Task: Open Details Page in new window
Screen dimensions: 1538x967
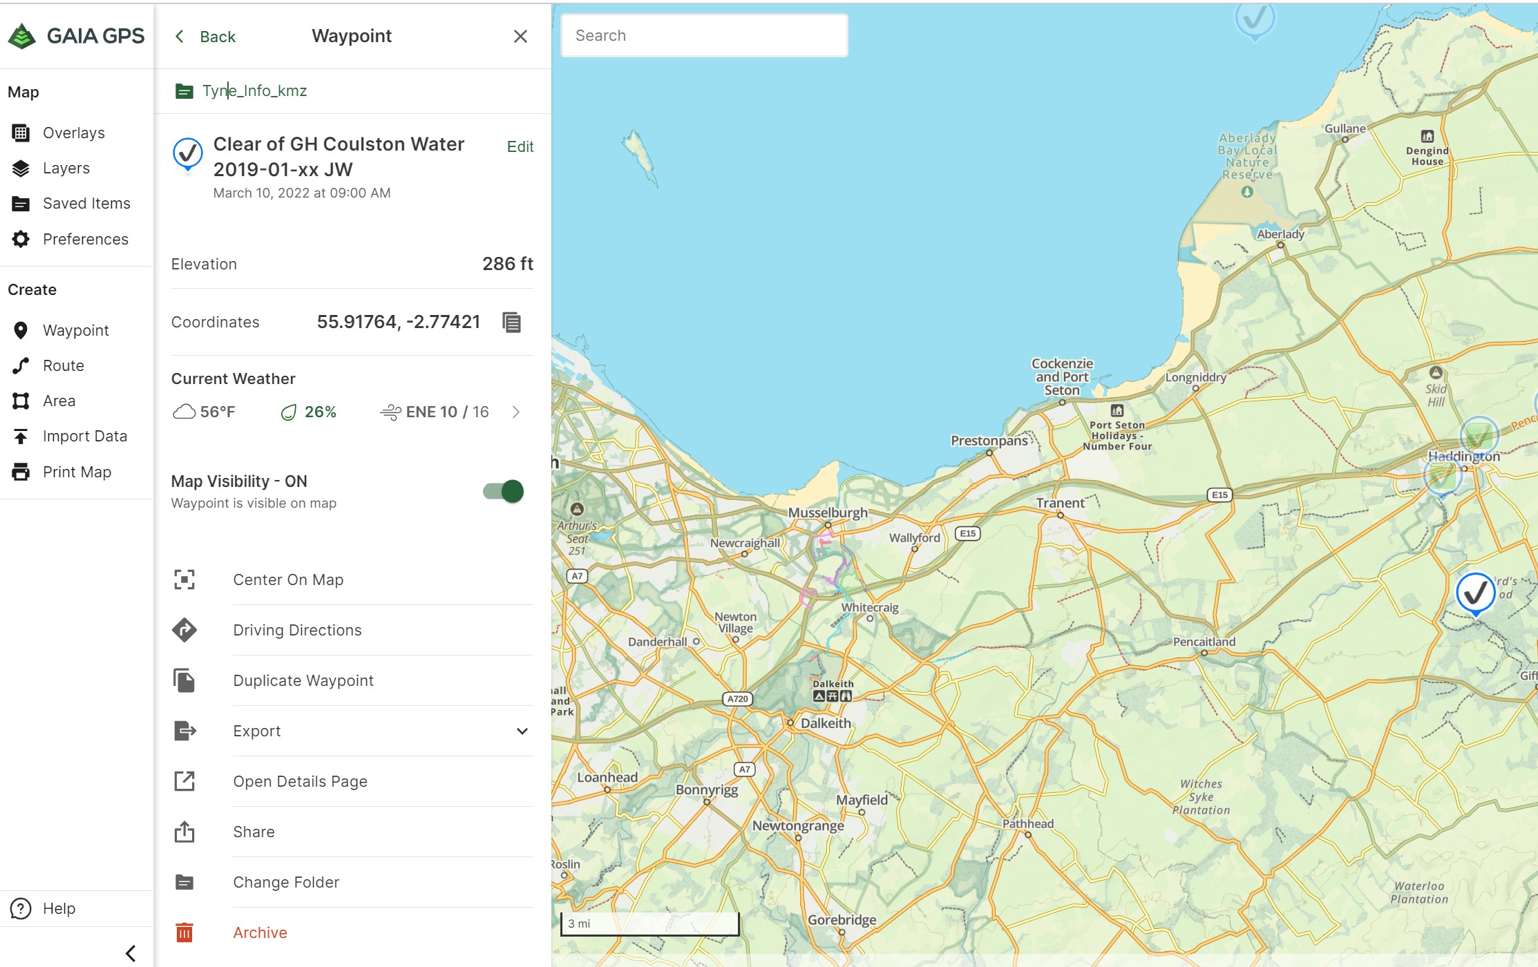Action: 300,781
